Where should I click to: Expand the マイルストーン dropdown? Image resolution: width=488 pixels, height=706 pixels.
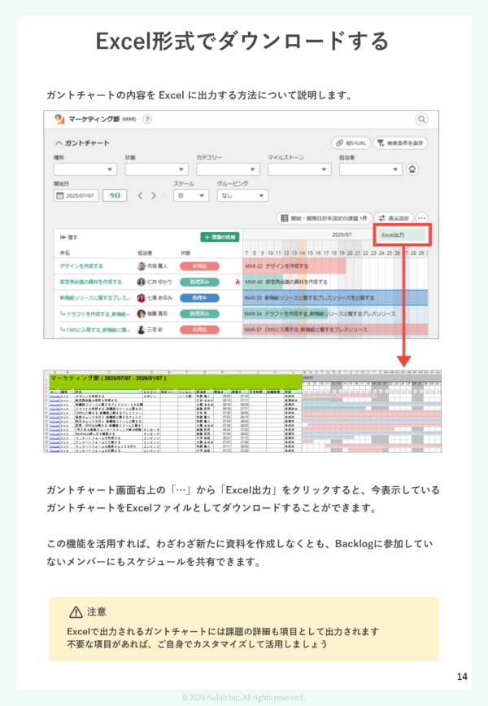[x=298, y=169]
